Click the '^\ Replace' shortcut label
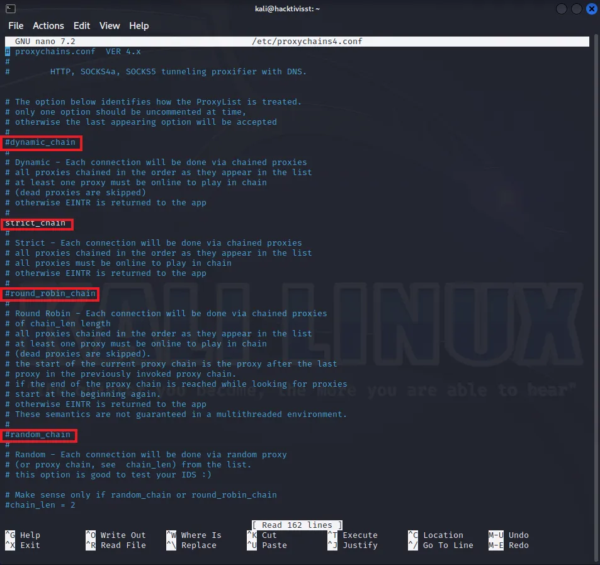600x565 pixels. [191, 545]
